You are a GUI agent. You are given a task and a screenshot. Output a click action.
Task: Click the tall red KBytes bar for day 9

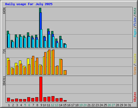point(41,89)
